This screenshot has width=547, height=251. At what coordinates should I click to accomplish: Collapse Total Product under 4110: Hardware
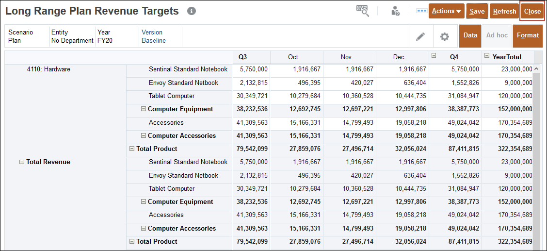coord(132,149)
